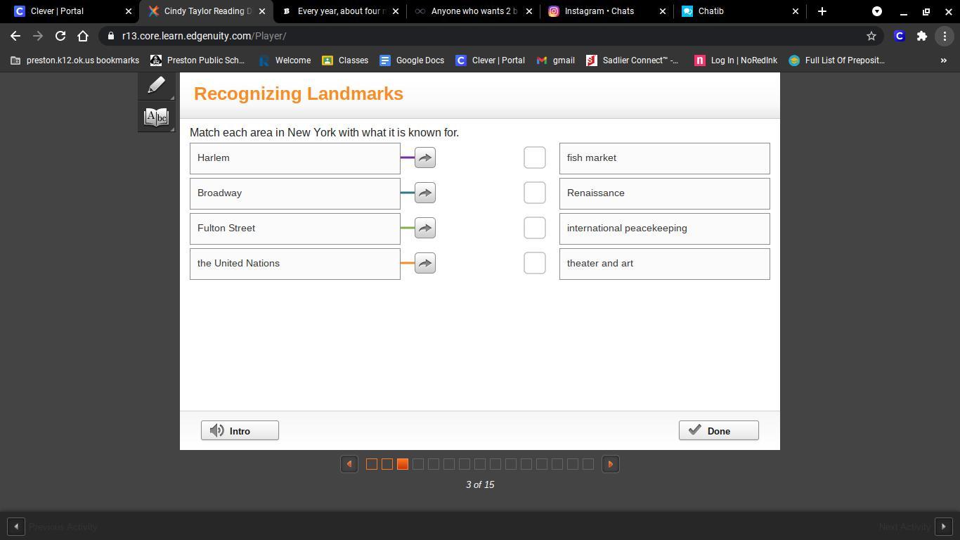Switch to the Every year, about four tab
Screen dimensions: 960x540
pos(339,11)
